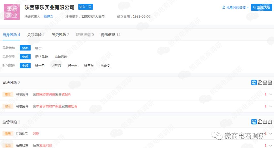This screenshot has width=274, height=148.
Task: Expand the 申请诉前财产保全 case row chevron
Action: pyautogui.click(x=270, y=106)
